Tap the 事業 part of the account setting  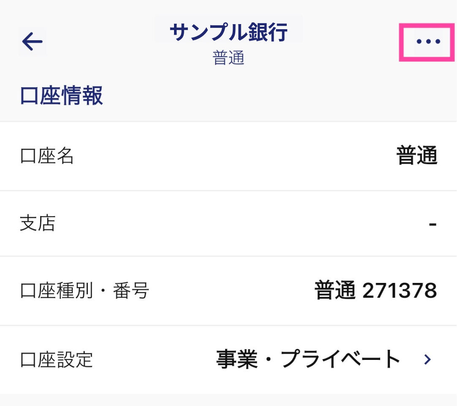pyautogui.click(x=237, y=359)
